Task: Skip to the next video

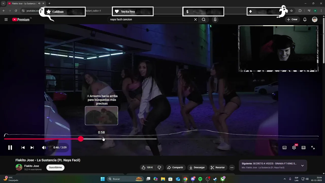Action: point(32,147)
